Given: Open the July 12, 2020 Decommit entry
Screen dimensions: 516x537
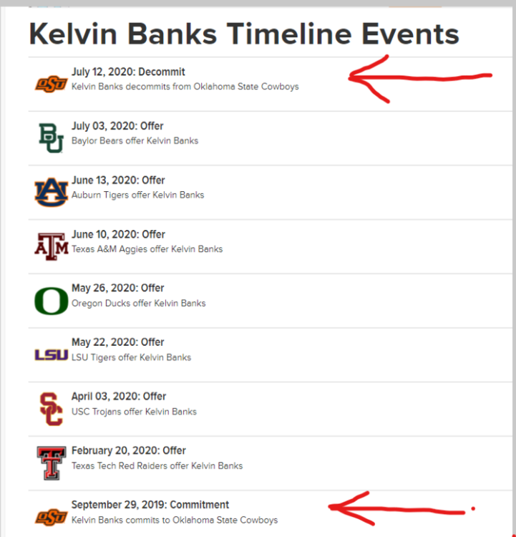Looking at the screenshot, I should tap(128, 72).
